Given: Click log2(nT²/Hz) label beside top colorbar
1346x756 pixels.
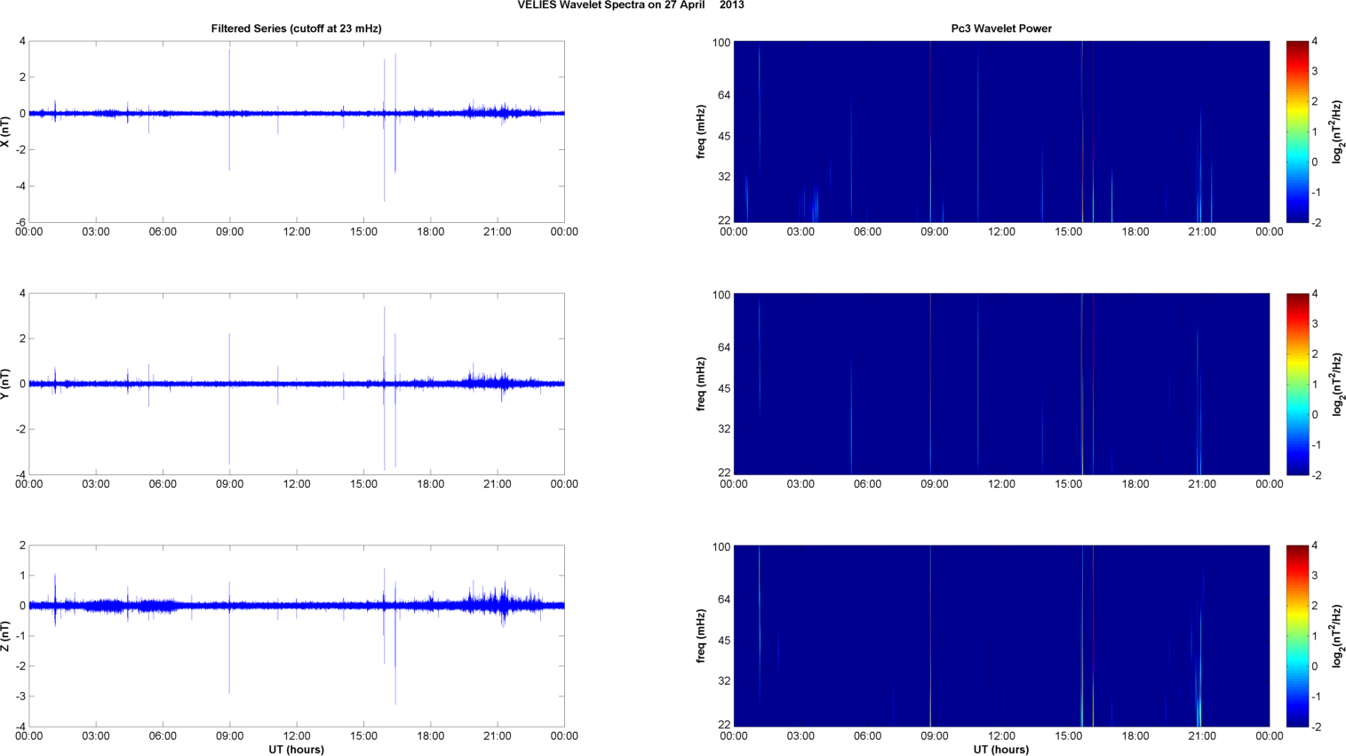Looking at the screenshot, I should pyautogui.click(x=1337, y=131).
